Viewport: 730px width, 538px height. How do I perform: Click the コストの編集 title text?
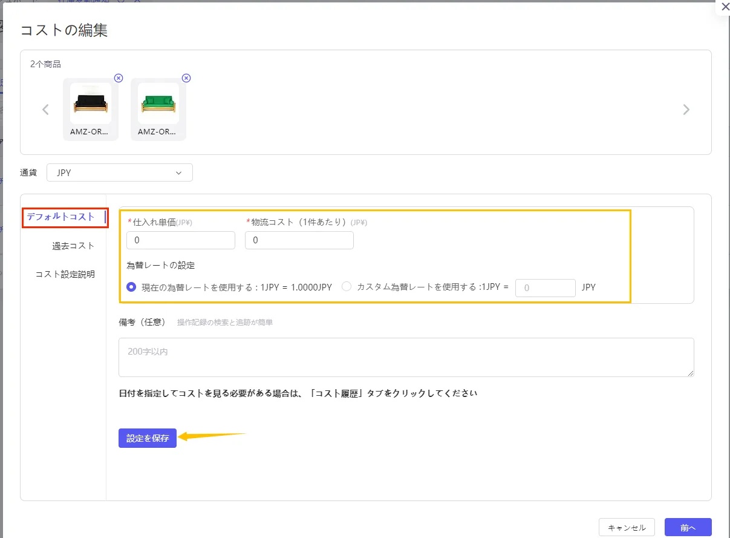[x=64, y=30]
